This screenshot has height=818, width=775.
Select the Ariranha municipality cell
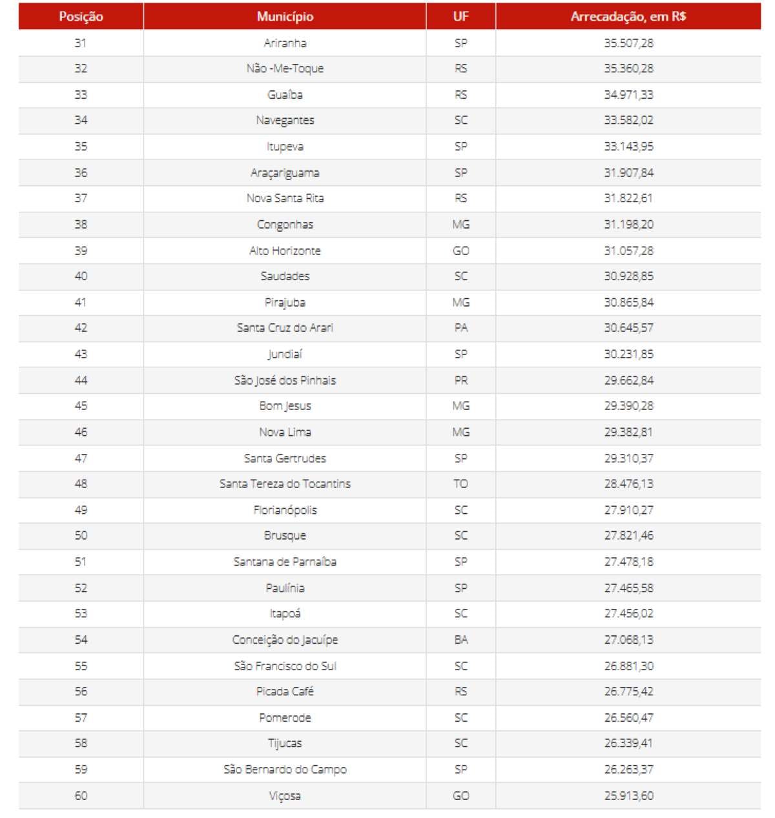click(x=285, y=43)
